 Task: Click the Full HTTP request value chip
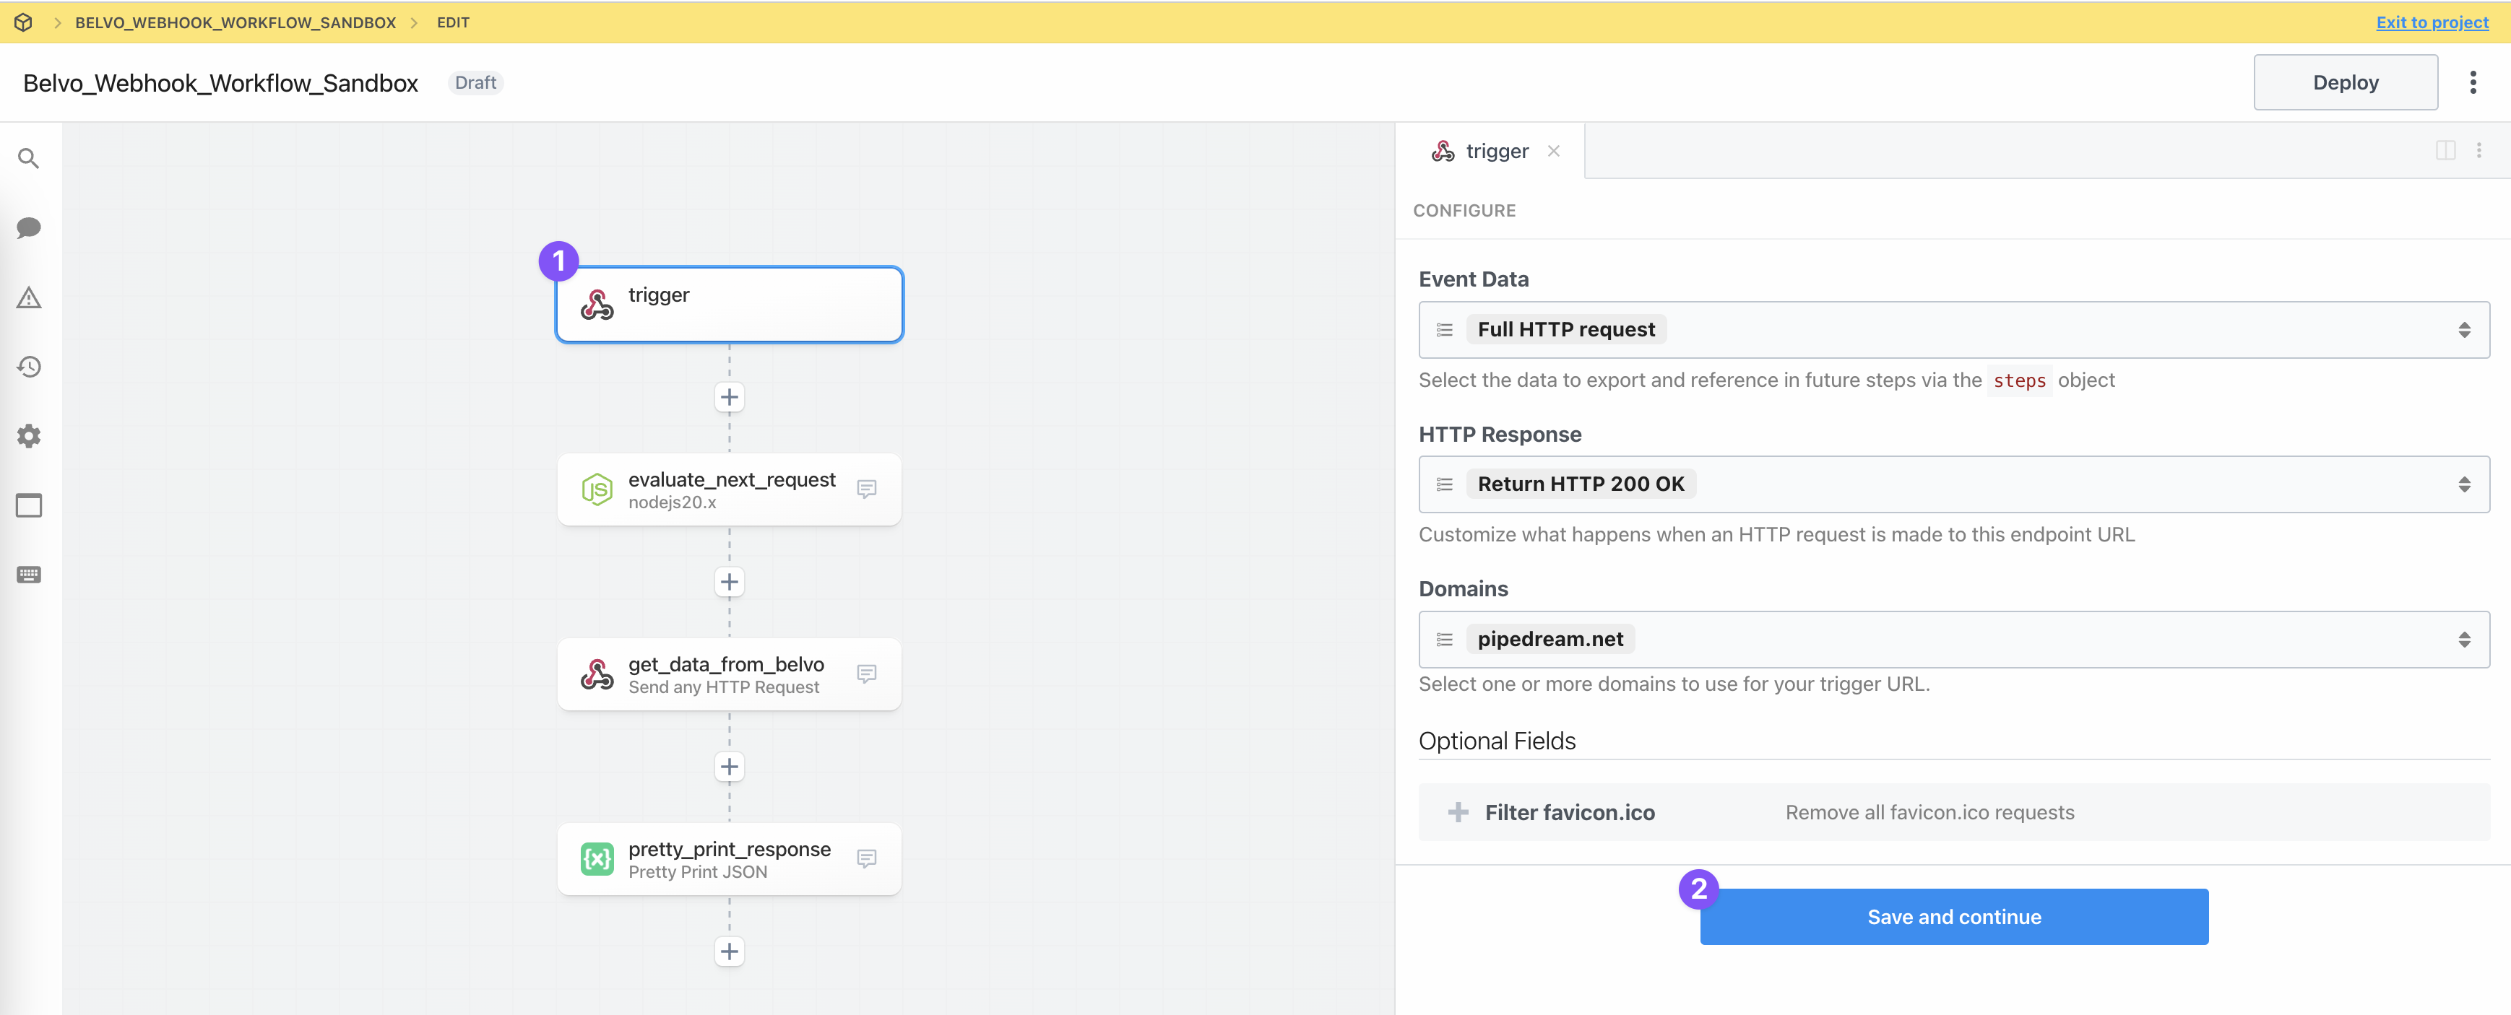click(x=1565, y=330)
